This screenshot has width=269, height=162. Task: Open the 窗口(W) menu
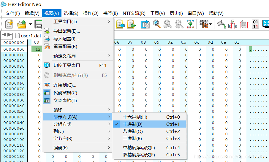point(196,13)
